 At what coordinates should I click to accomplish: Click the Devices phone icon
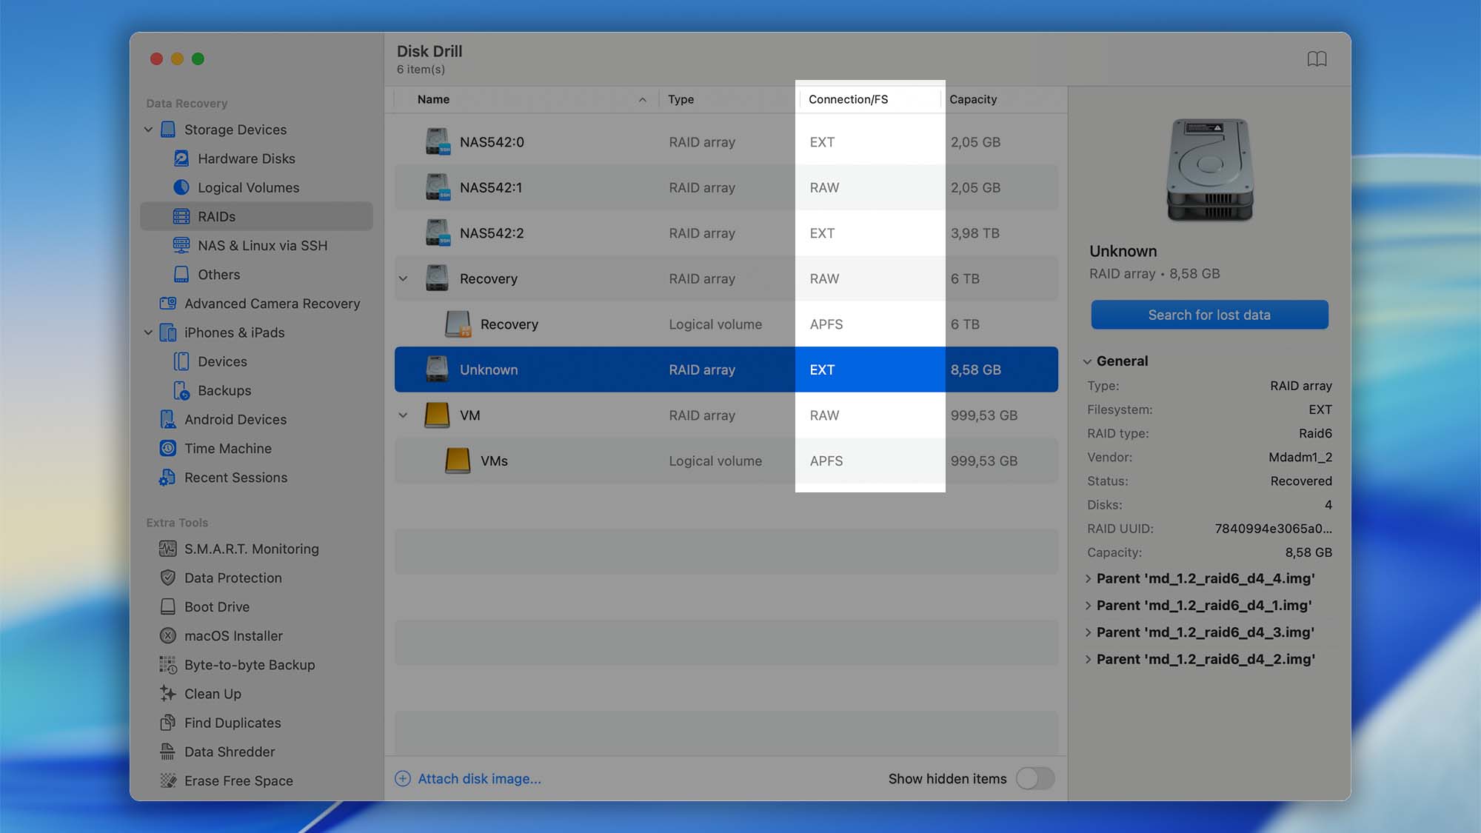click(x=181, y=361)
